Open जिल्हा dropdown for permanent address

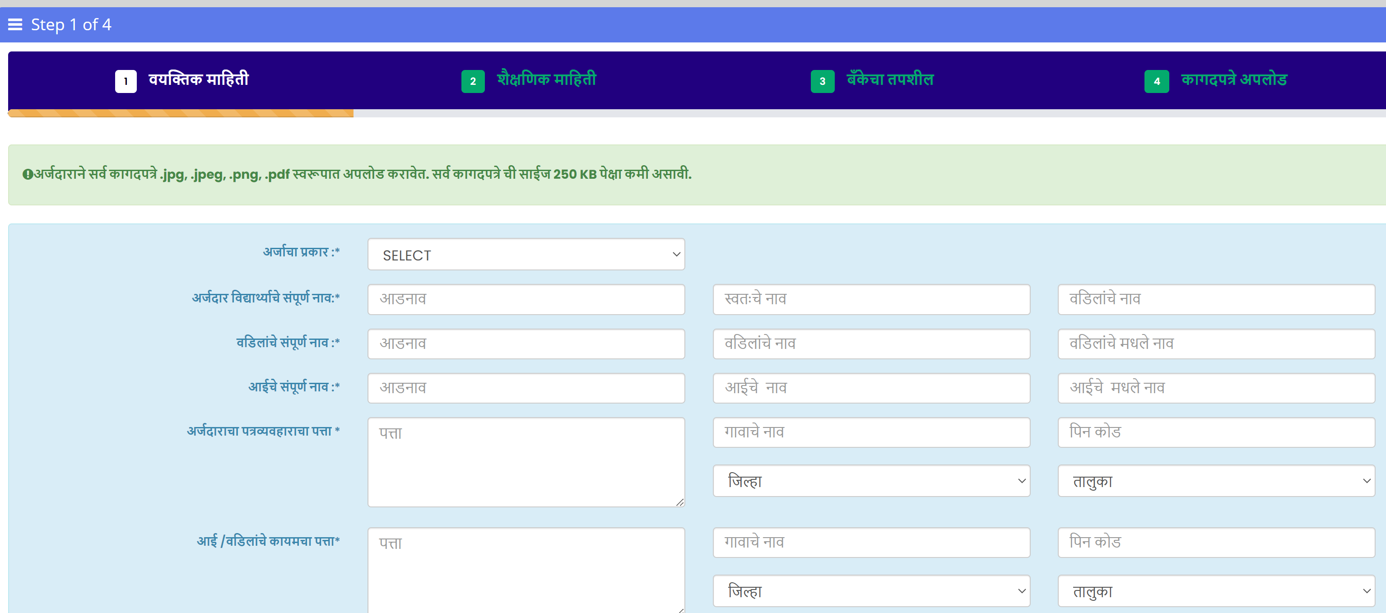(871, 591)
